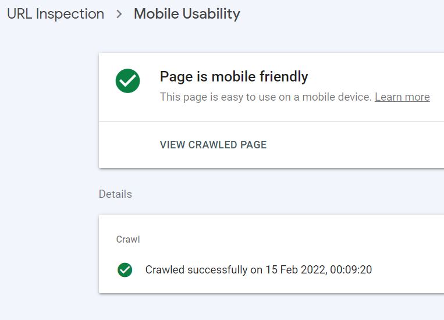444x320 pixels.
Task: Go back to URL Inspection breadcrumb
Action: (55, 14)
